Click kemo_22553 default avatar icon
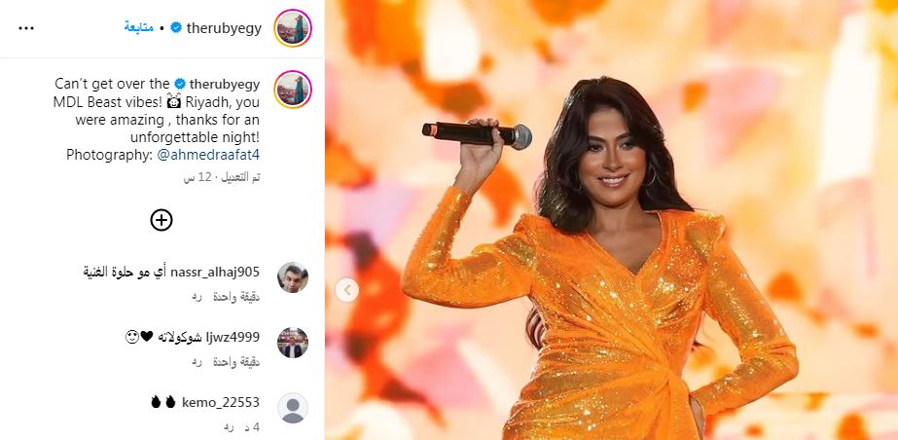This screenshot has height=440, width=898. click(293, 408)
